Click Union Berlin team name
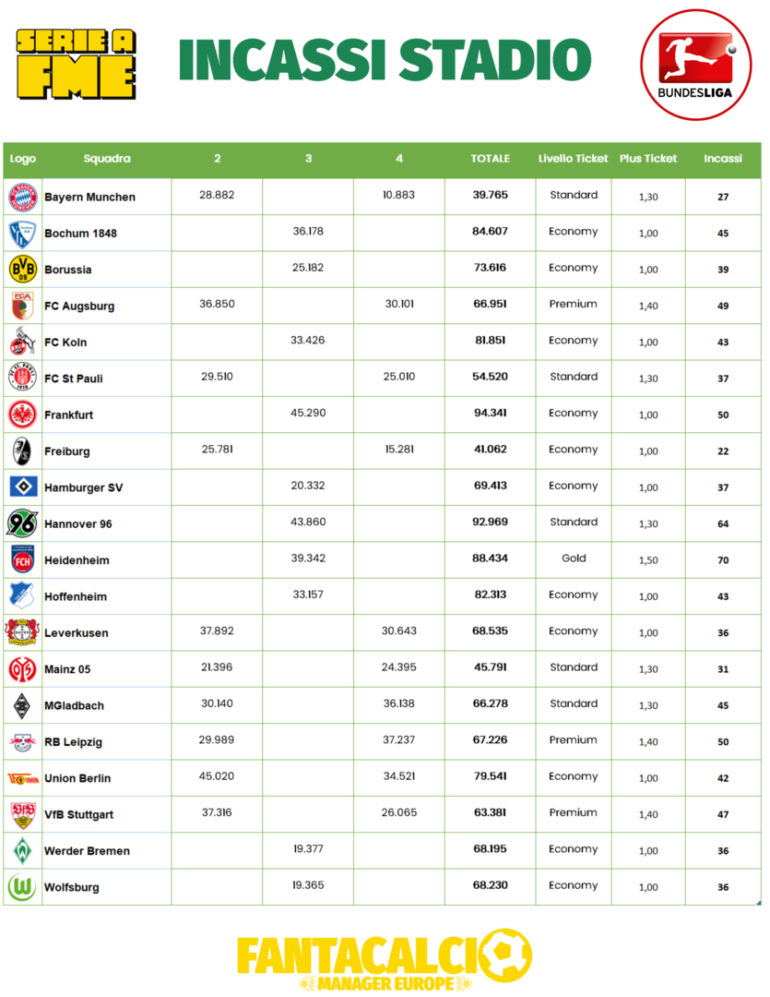Image resolution: width=770 pixels, height=997 pixels. (x=77, y=778)
